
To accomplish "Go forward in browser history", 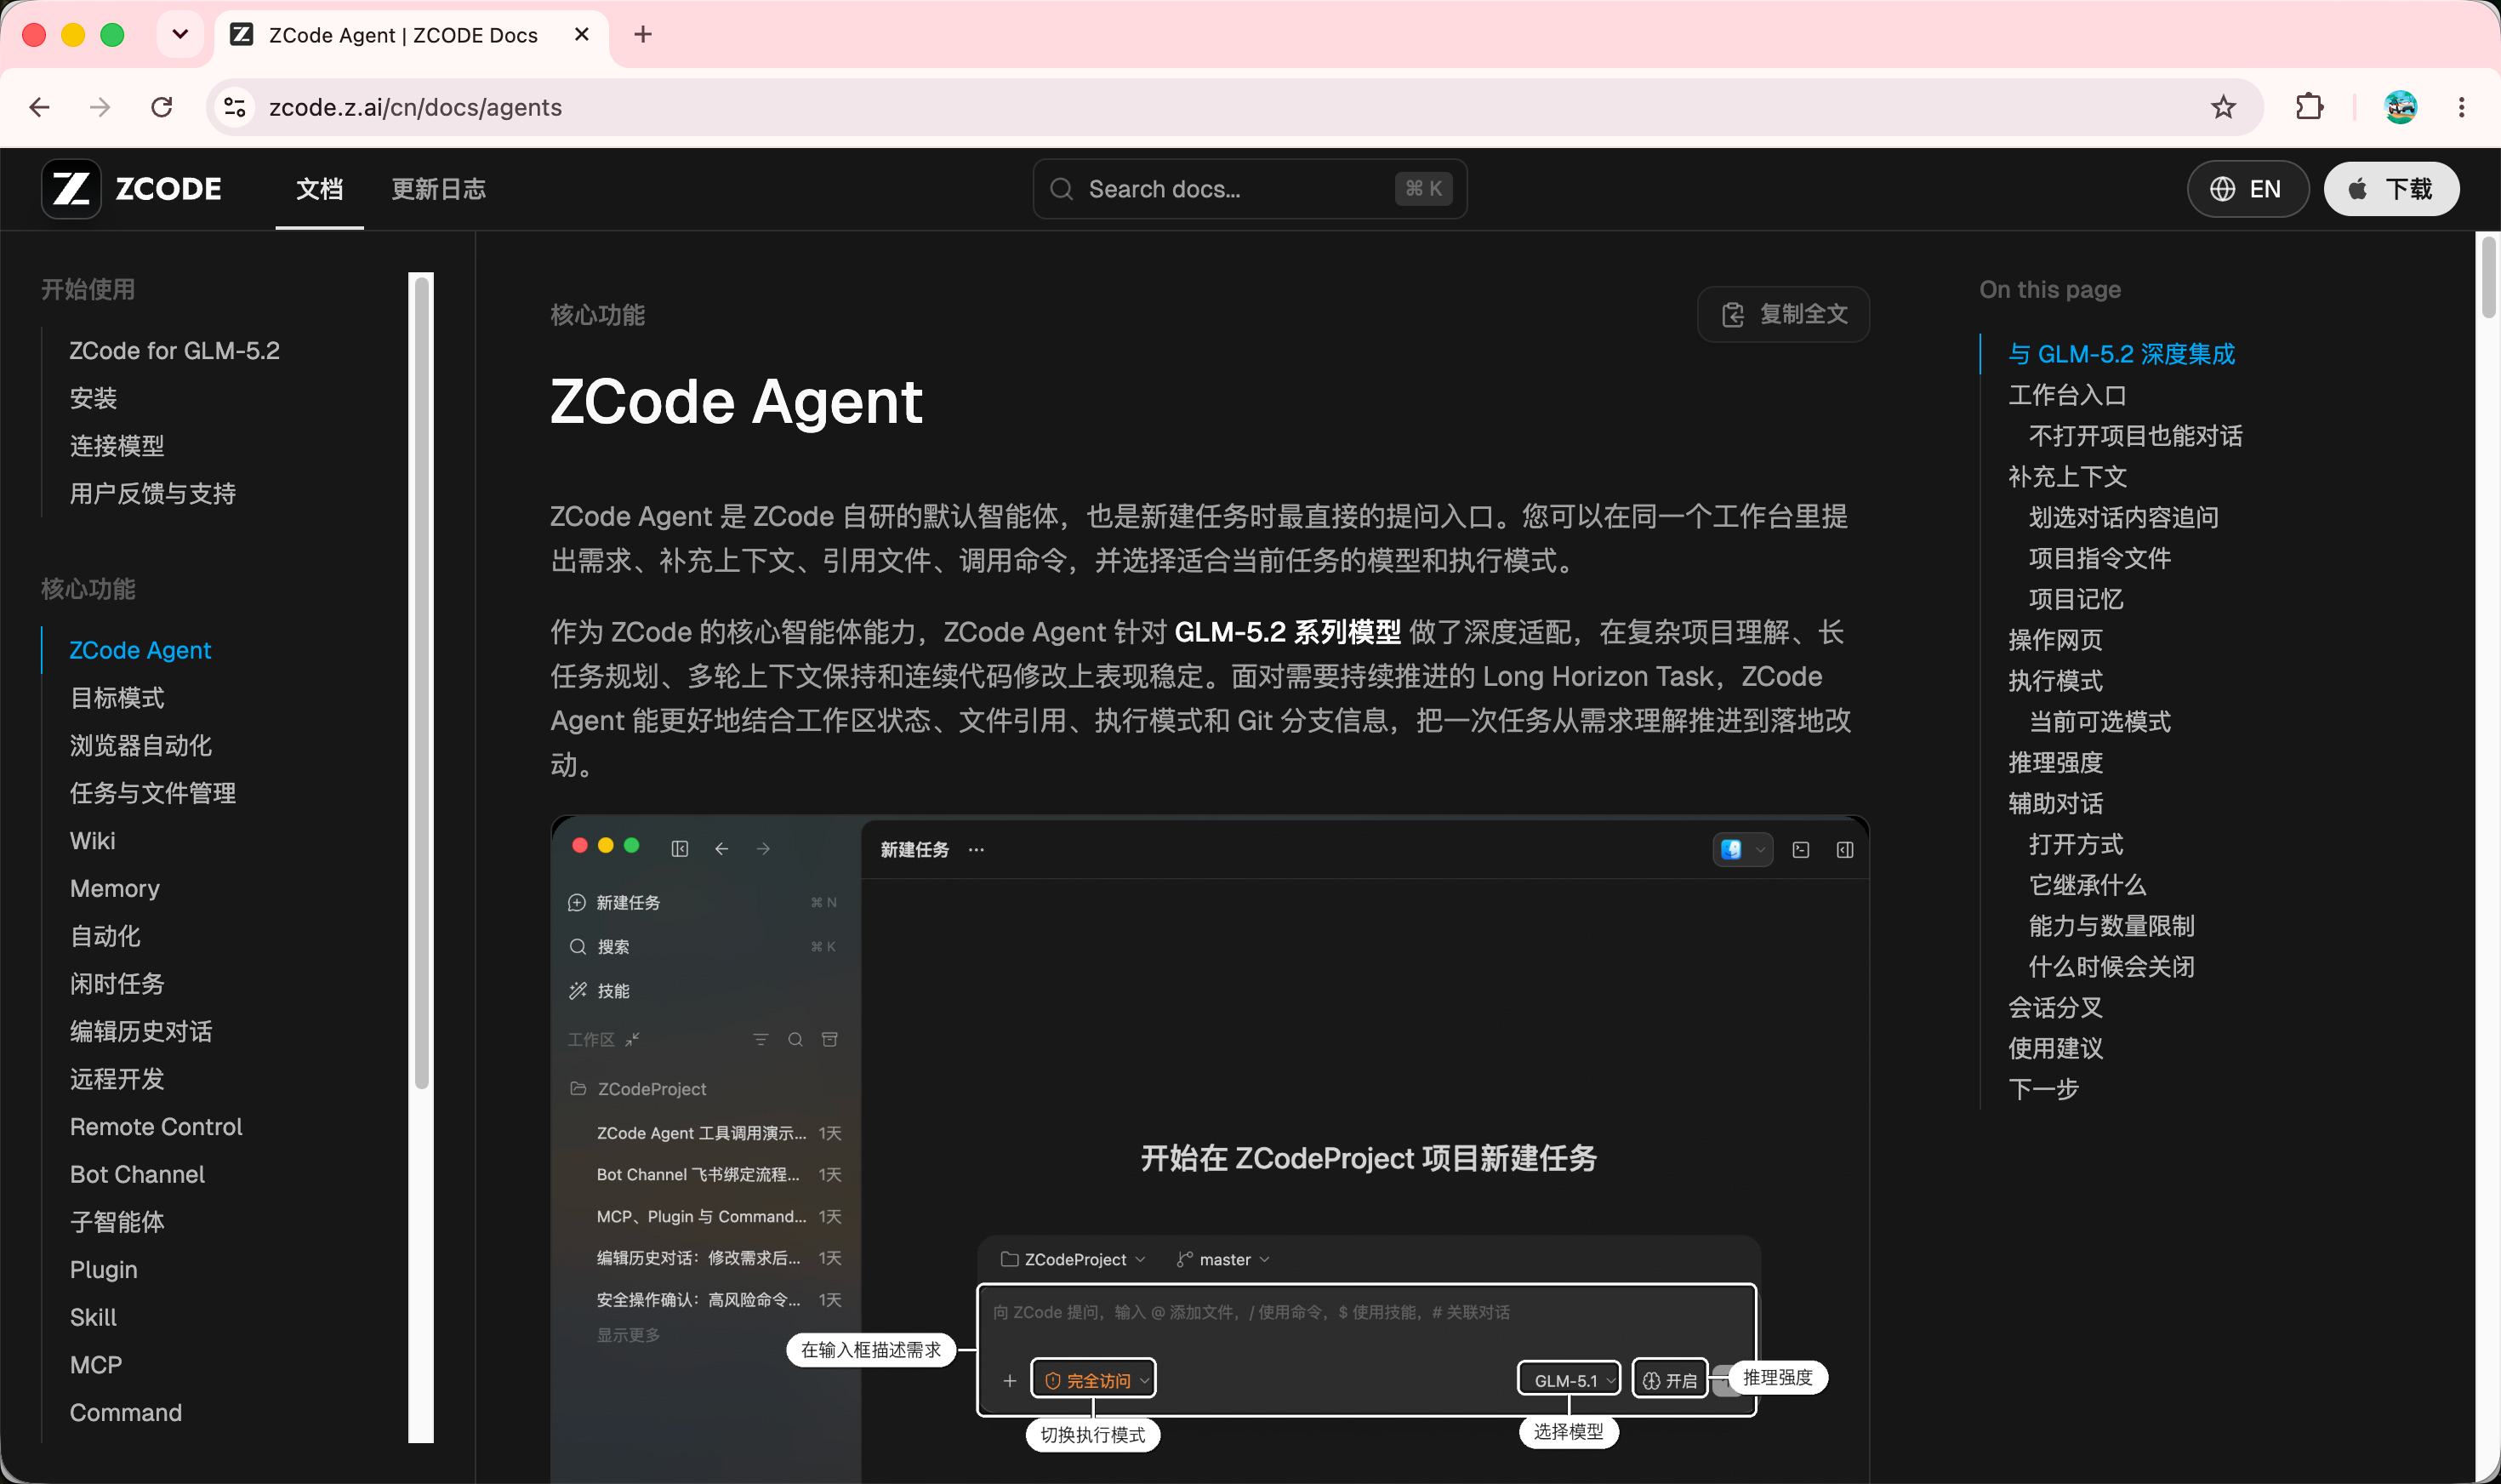I will pyautogui.click(x=100, y=107).
